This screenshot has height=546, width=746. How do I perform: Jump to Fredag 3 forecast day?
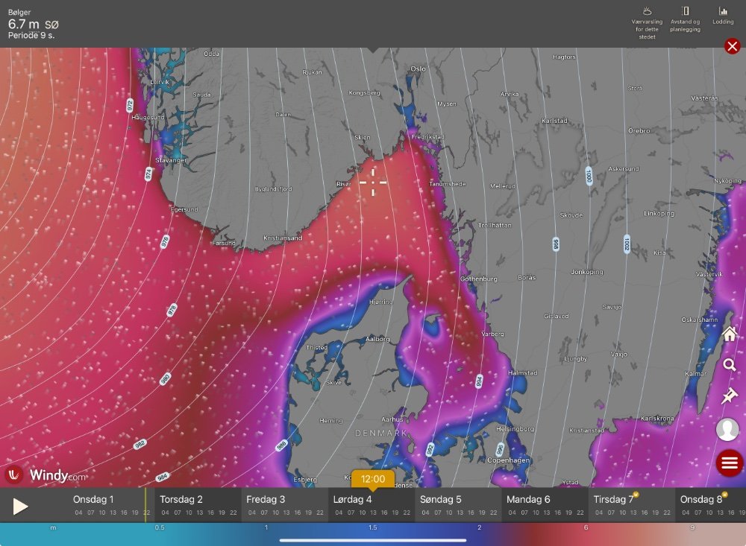266,499
